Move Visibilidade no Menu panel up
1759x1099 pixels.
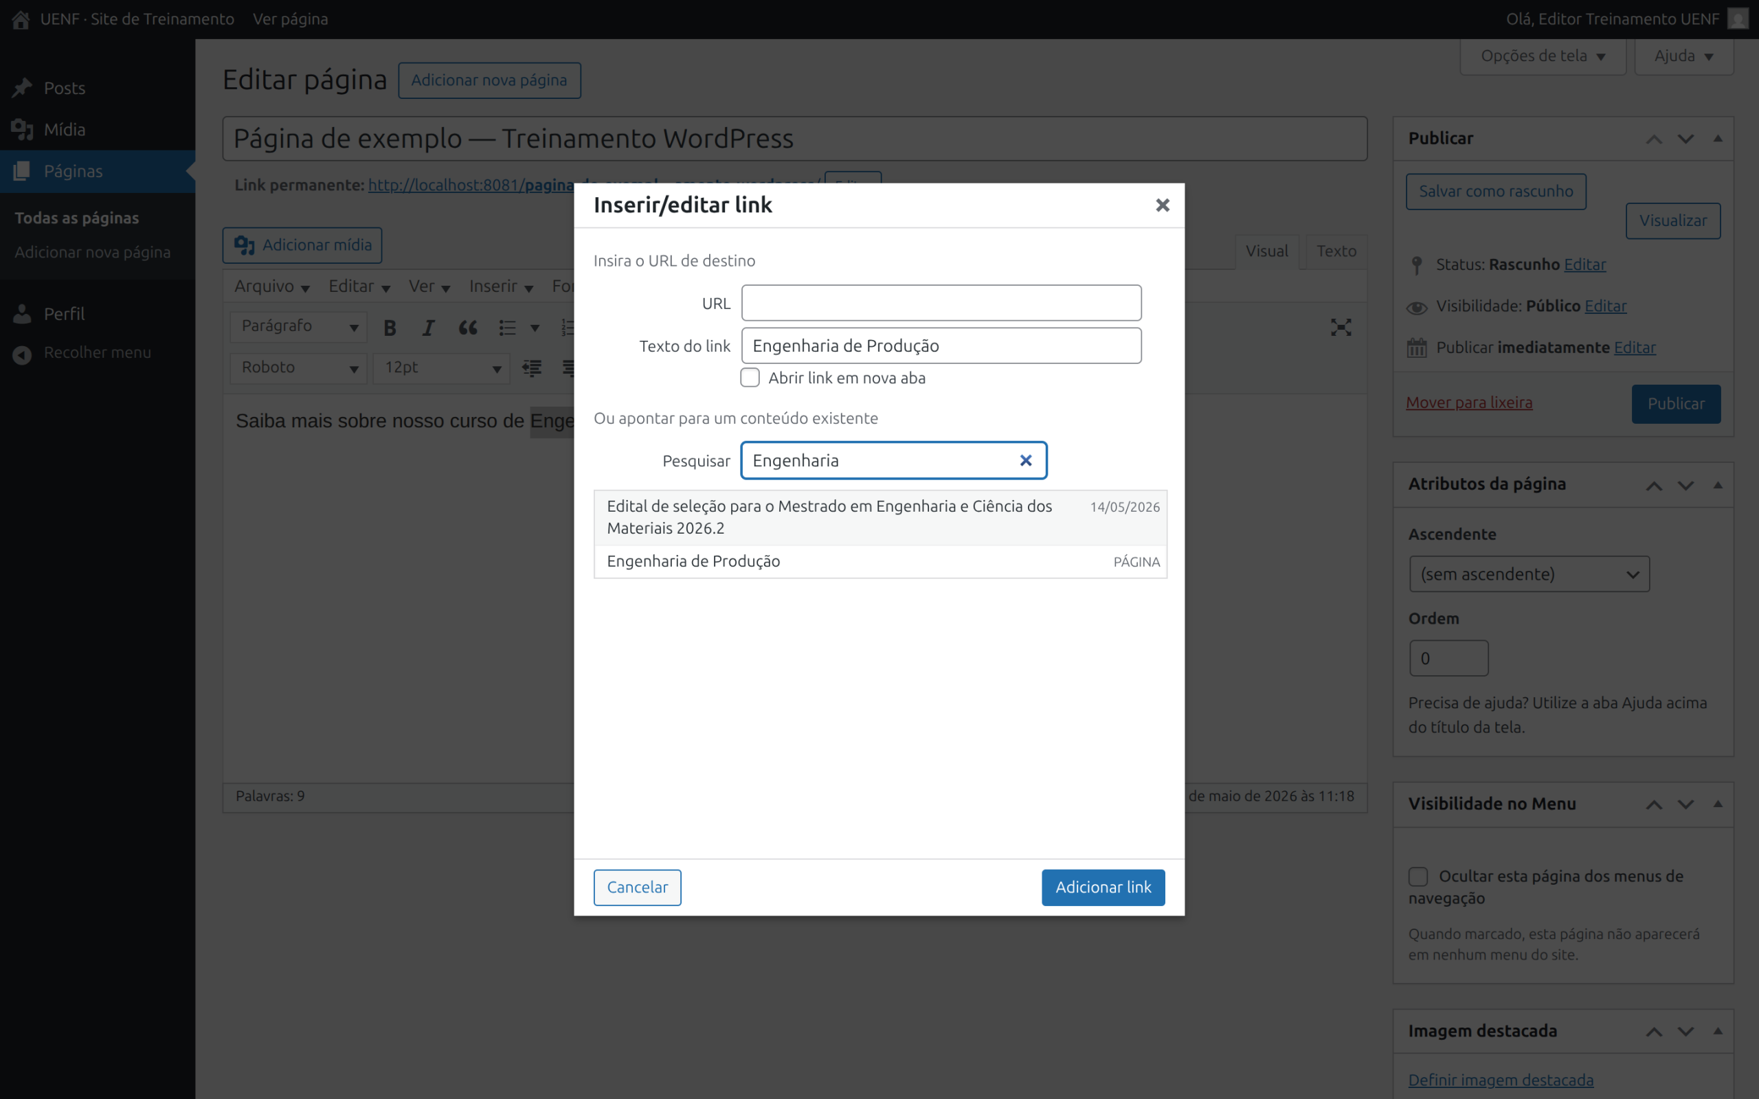pyautogui.click(x=1654, y=804)
